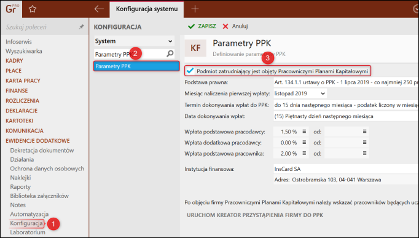The height and width of the screenshot is (238, 419).
Task: Click the magnifier icon beside Parametry PPK search
Action: click(x=170, y=54)
